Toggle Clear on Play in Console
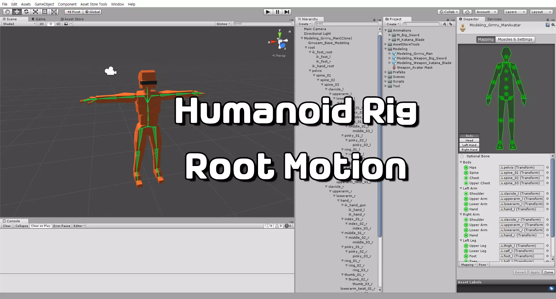556x299 pixels. (41, 226)
